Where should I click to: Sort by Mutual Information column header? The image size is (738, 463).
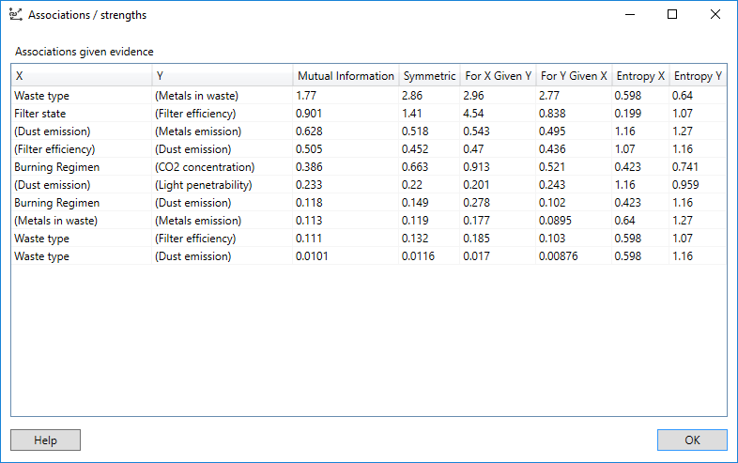point(346,76)
